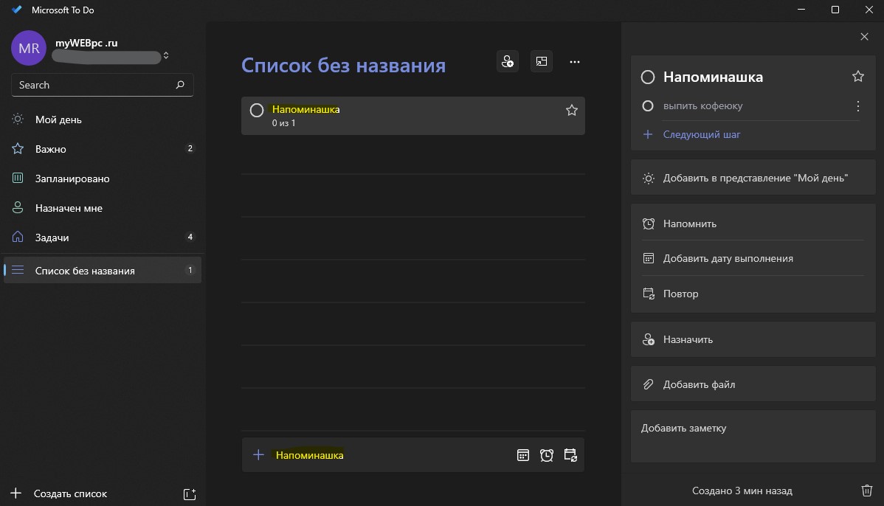Open the Задачи list
This screenshot has width=884, height=506.
click(102, 238)
